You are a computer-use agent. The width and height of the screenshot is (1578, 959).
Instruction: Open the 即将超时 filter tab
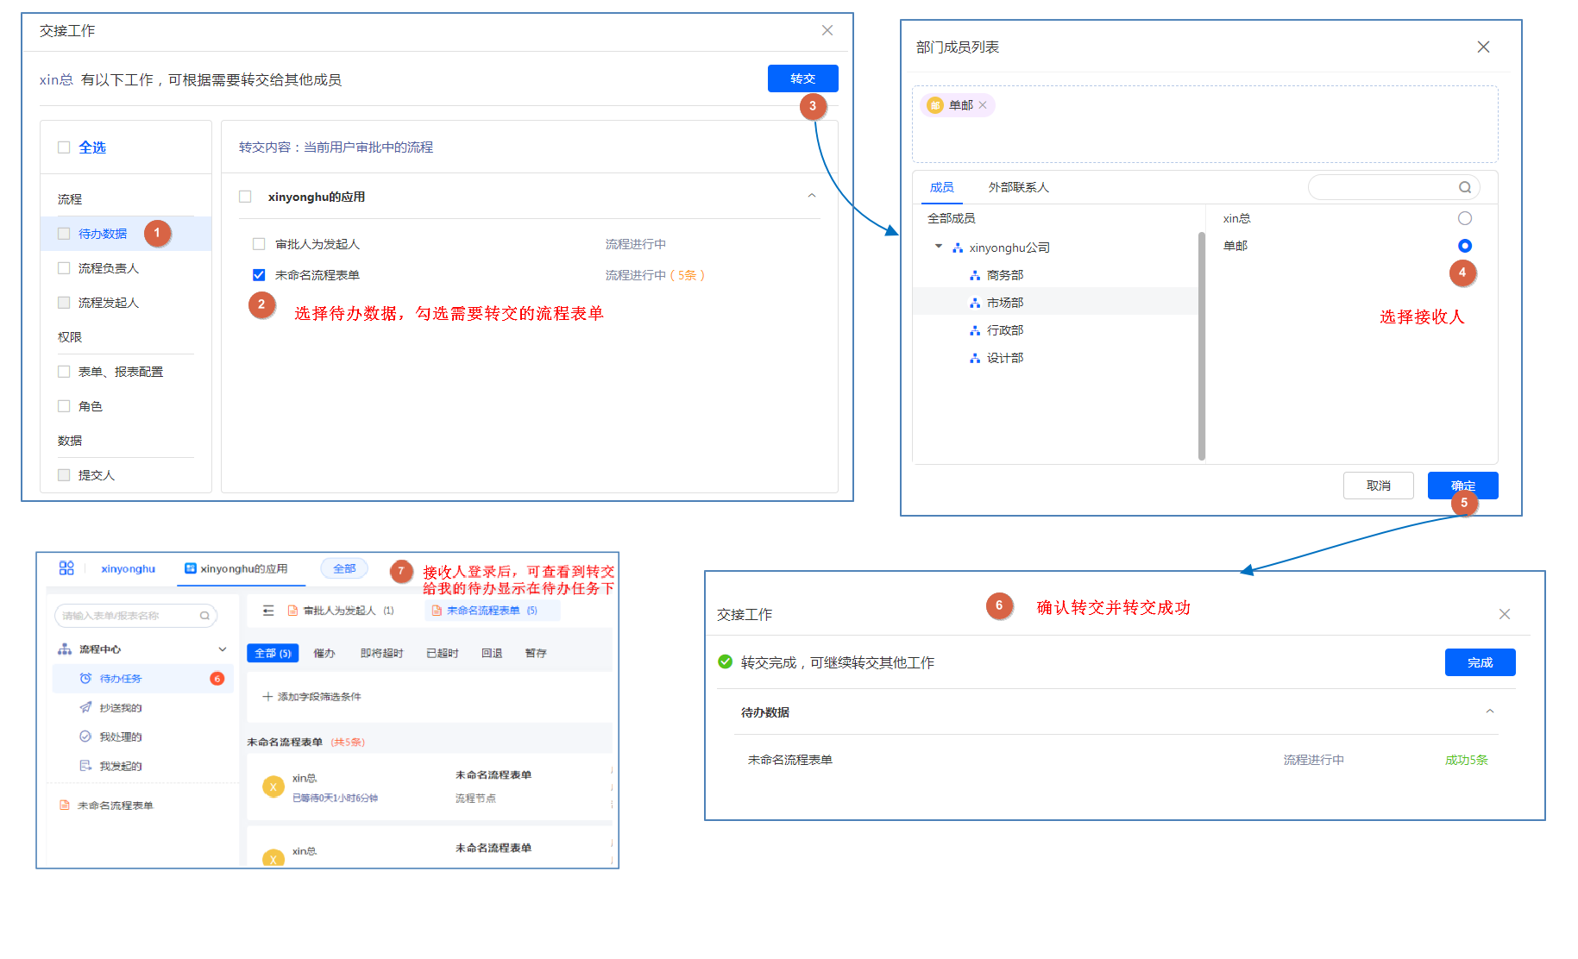(x=381, y=654)
